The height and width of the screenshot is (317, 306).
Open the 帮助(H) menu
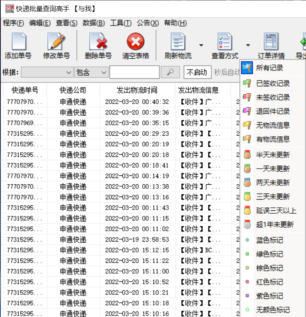click(175, 23)
